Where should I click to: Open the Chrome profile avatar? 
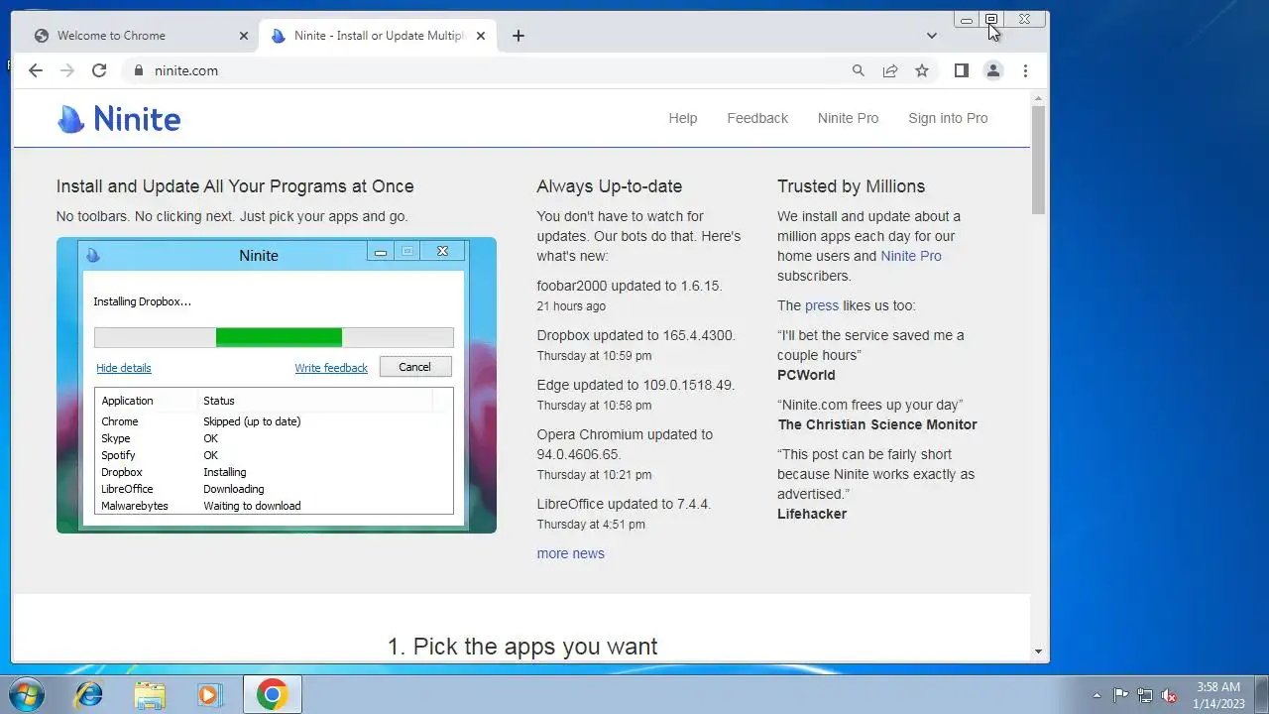pyautogui.click(x=992, y=70)
